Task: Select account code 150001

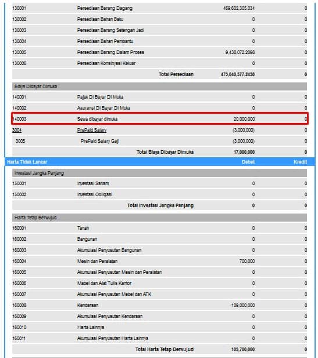Action: point(19,183)
